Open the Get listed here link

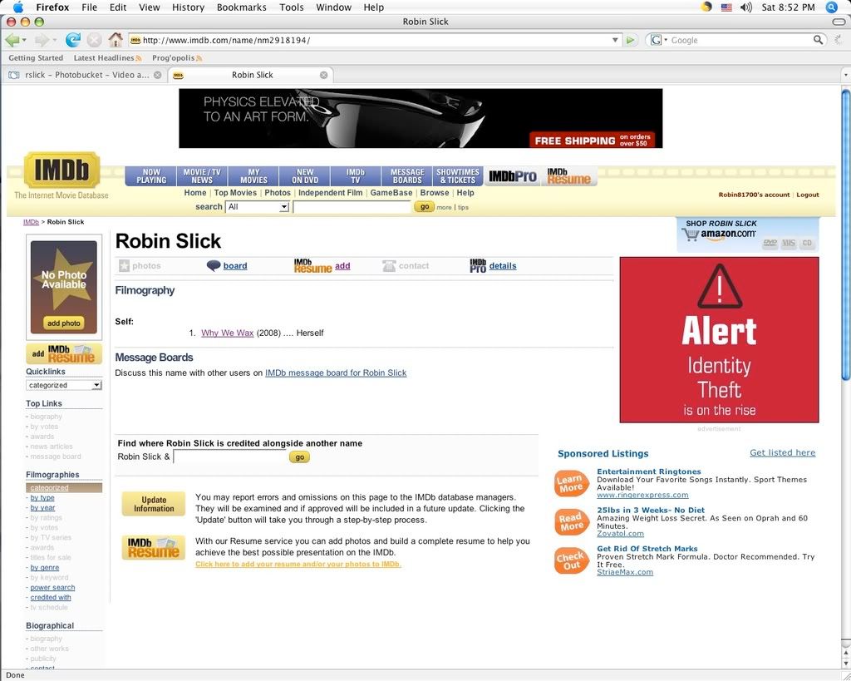pos(783,453)
